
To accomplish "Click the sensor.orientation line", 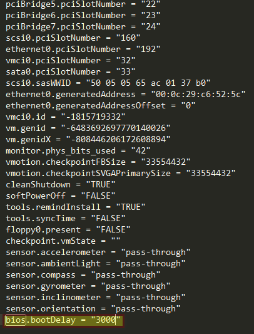I will [x=93, y=309].
